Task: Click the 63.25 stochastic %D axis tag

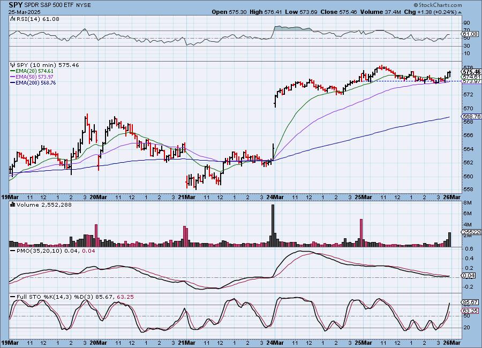Action: click(470, 311)
